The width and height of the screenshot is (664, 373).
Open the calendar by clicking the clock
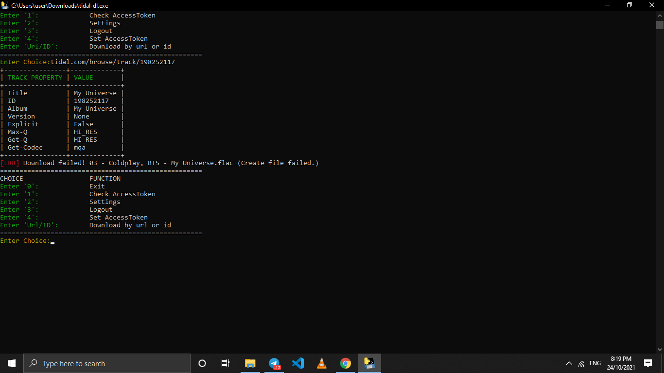pyautogui.click(x=622, y=363)
